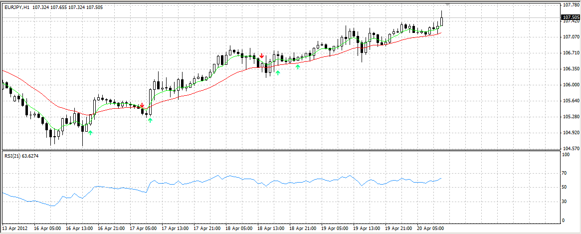Click the 105.280 price scale value
581x234 pixels.
click(571, 117)
